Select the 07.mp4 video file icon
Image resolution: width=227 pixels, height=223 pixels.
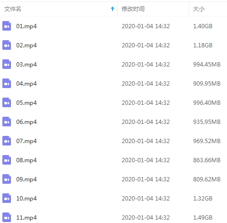pyautogui.click(x=7, y=141)
